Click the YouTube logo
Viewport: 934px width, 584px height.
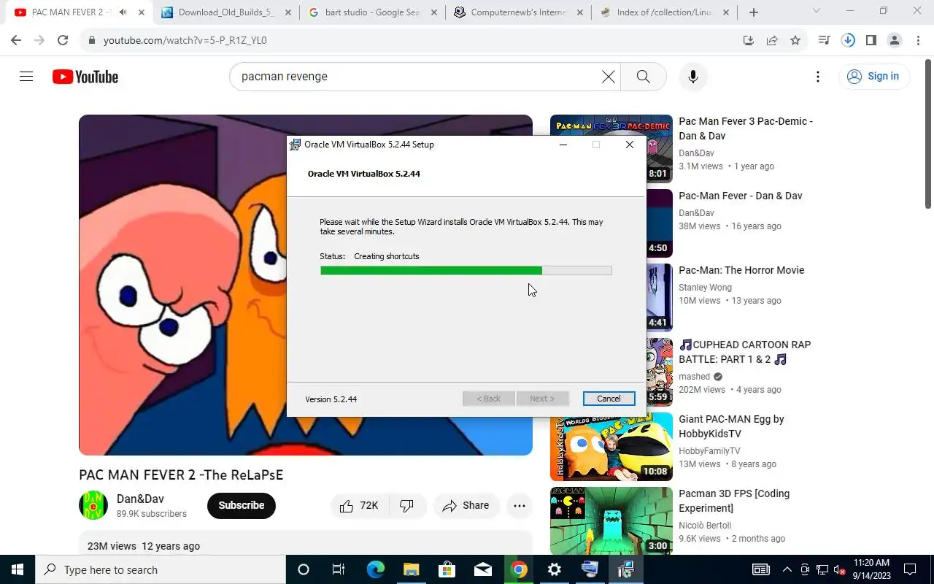(x=85, y=77)
